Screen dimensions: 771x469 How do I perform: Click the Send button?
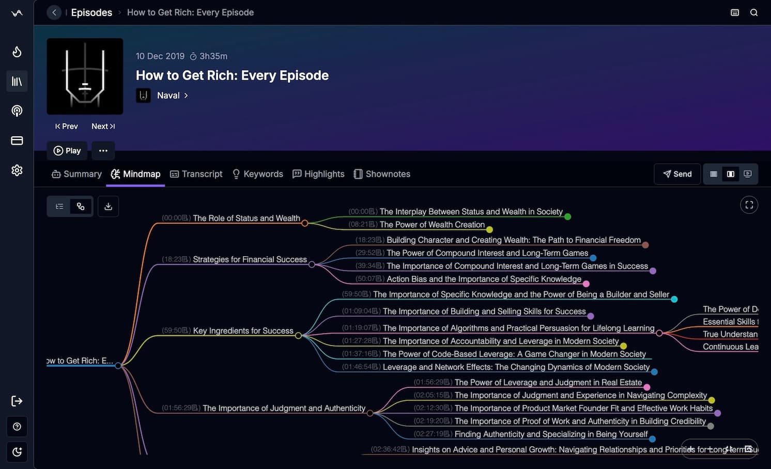pyautogui.click(x=677, y=174)
